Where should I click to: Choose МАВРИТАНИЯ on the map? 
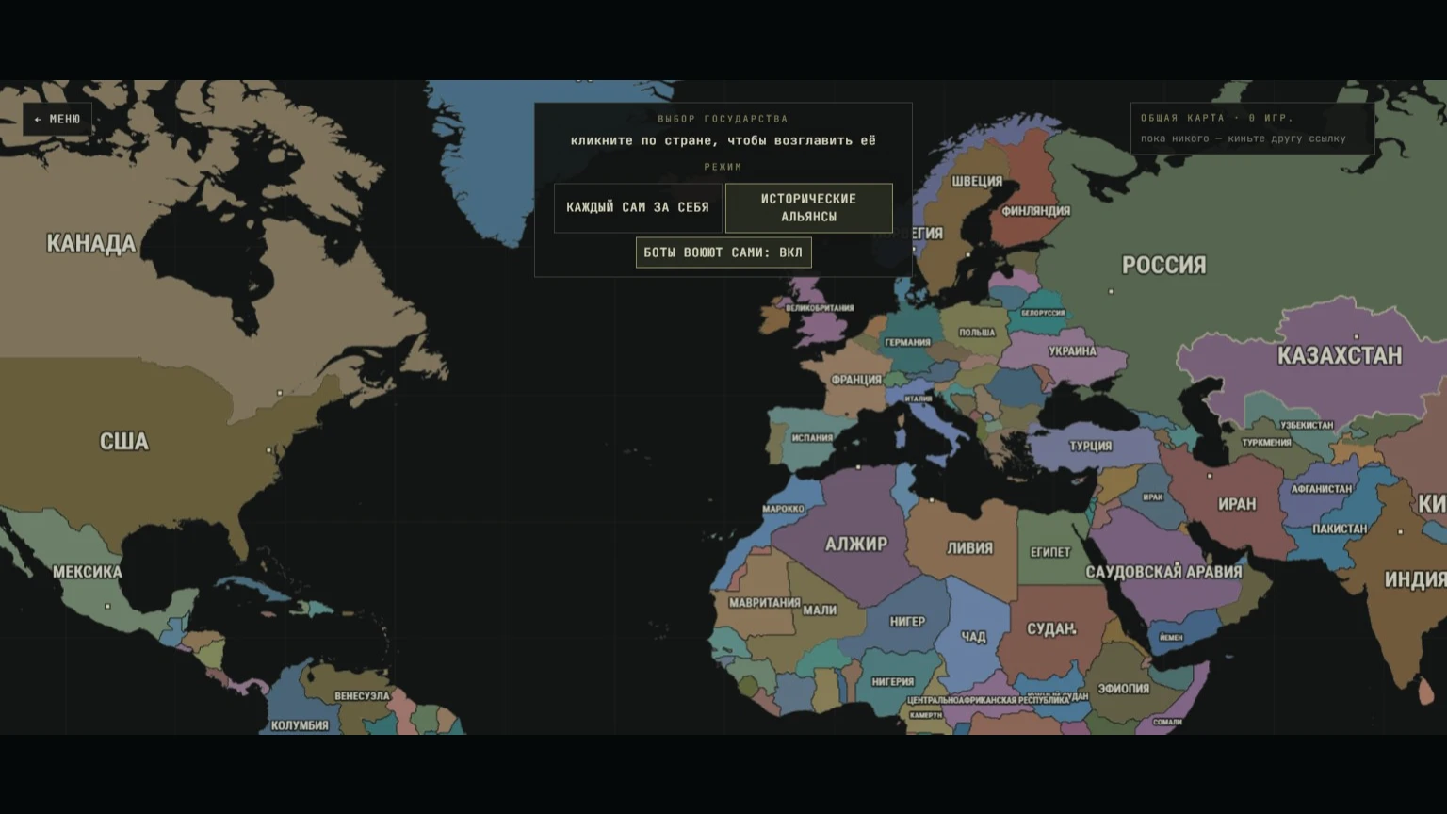pos(765,603)
